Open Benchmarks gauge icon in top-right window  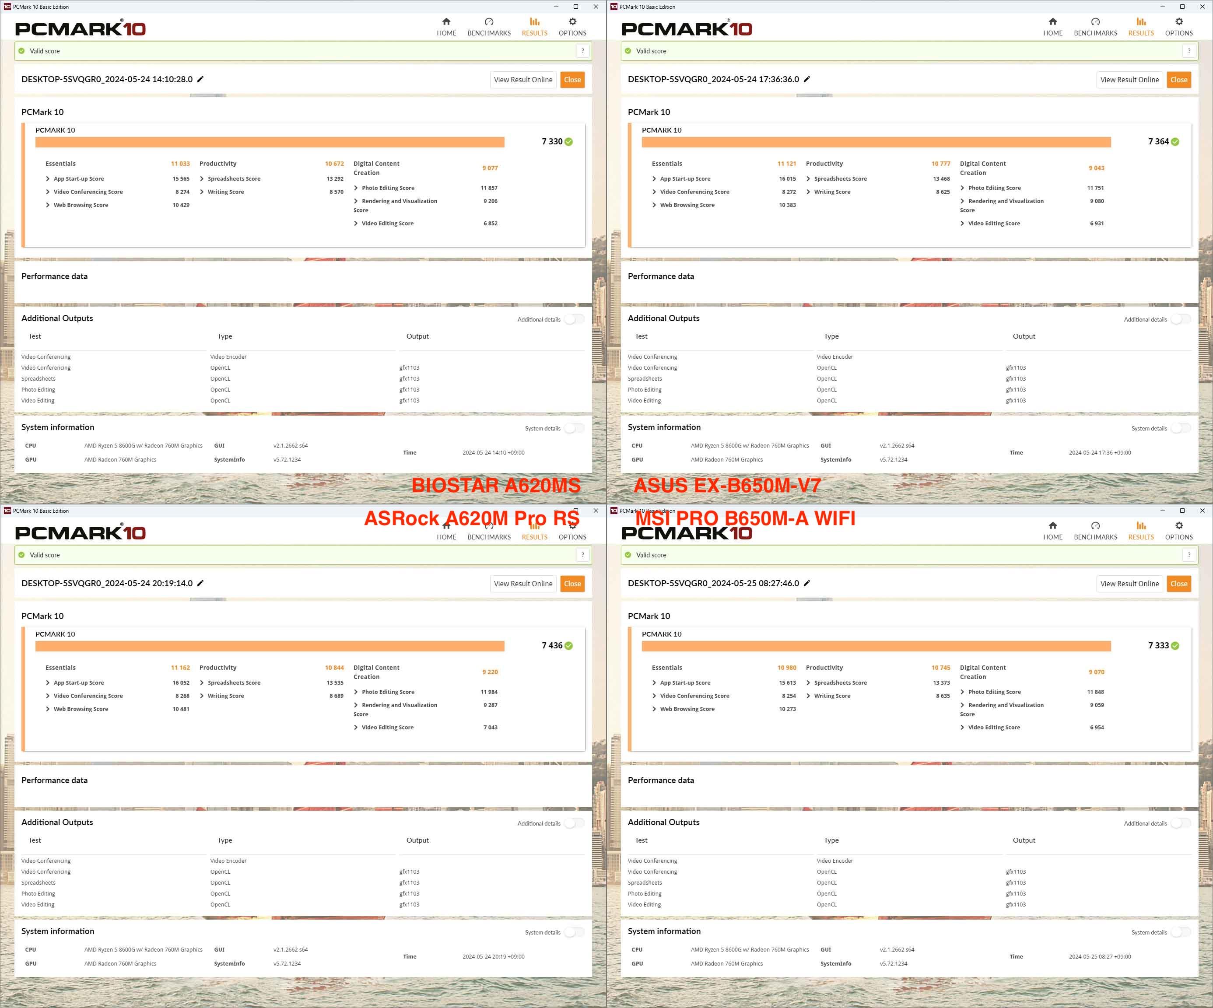coord(1095,22)
